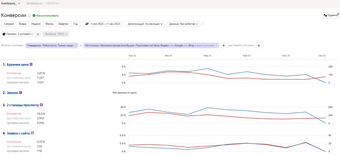Select the Месяц period tab
This screenshot has width=340, height=156.
click(49, 24)
